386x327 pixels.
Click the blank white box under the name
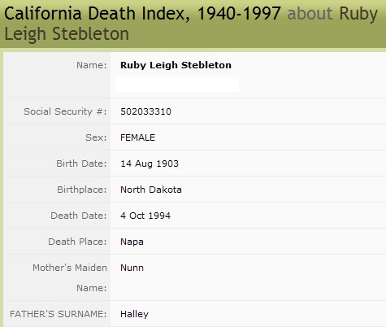[177, 85]
